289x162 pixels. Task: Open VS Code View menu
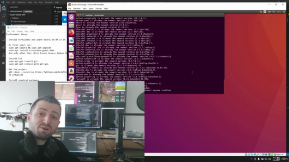coord(30,2)
